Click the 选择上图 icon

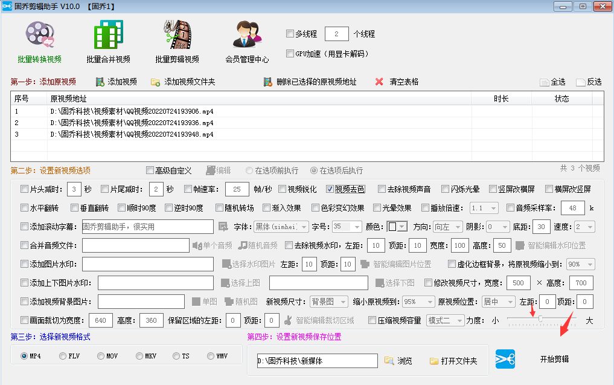[225, 283]
